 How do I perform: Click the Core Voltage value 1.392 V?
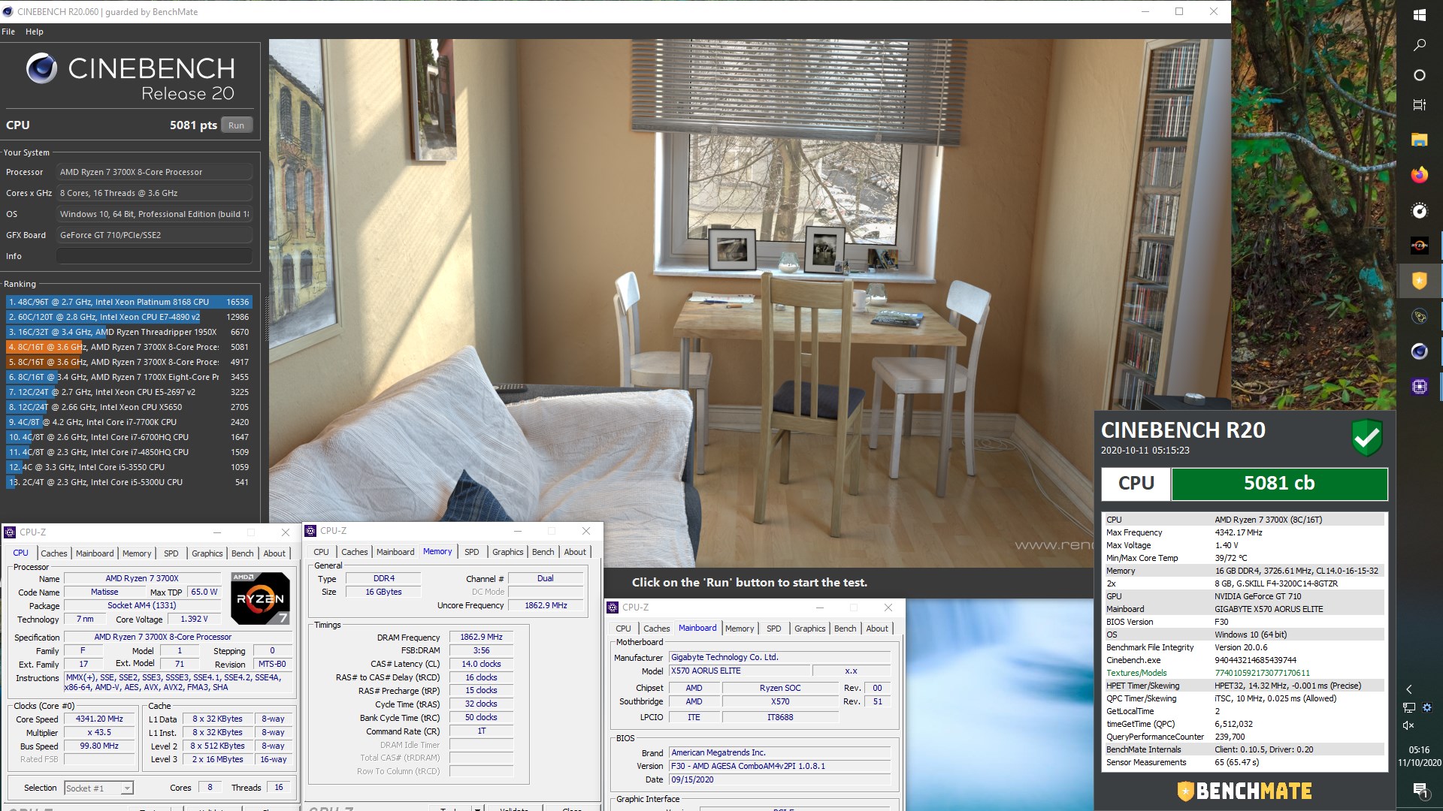click(x=194, y=620)
